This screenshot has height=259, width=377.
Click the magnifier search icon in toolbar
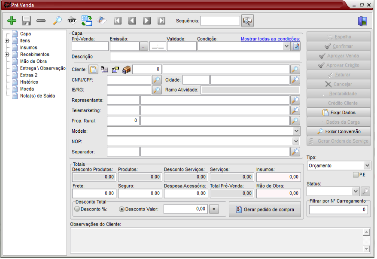(x=57, y=21)
